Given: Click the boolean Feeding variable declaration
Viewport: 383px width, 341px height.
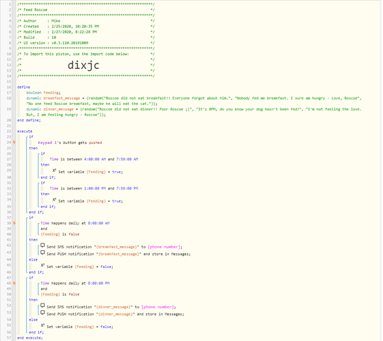Looking at the screenshot, I should click(x=44, y=93).
